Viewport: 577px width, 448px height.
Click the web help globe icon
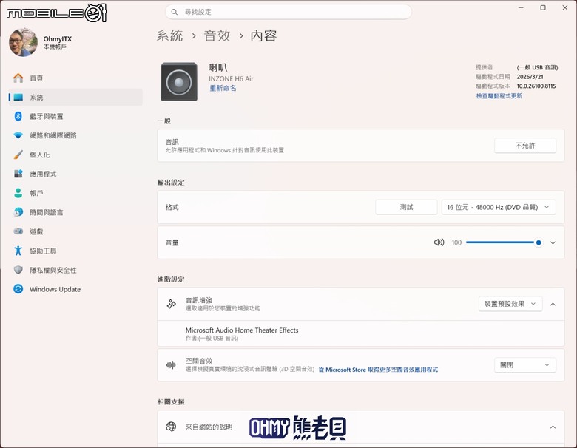[171, 427]
